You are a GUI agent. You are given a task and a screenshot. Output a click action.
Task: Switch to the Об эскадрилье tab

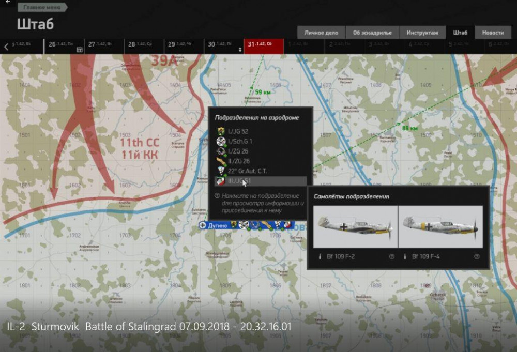(x=372, y=33)
